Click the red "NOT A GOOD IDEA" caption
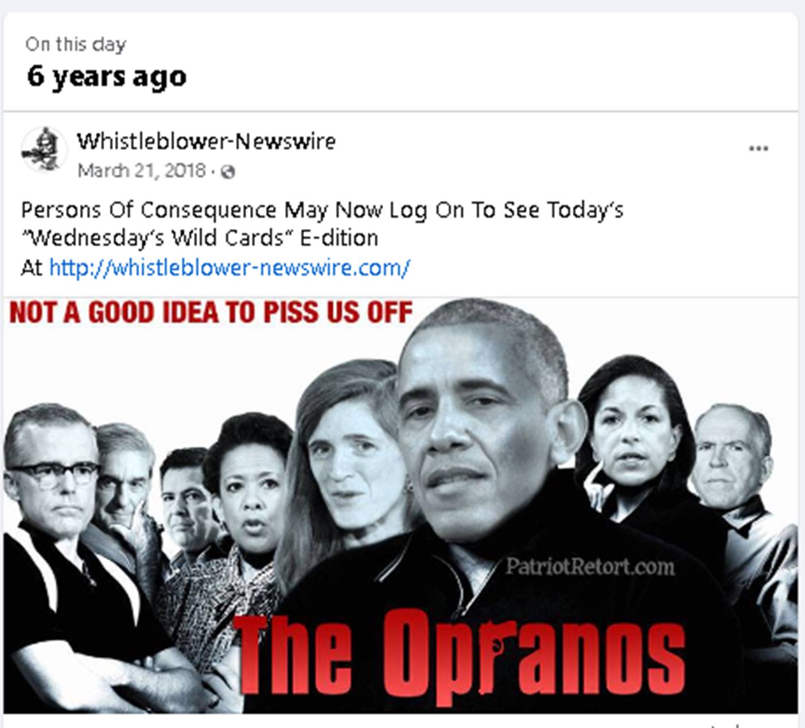The image size is (805, 728). (211, 313)
